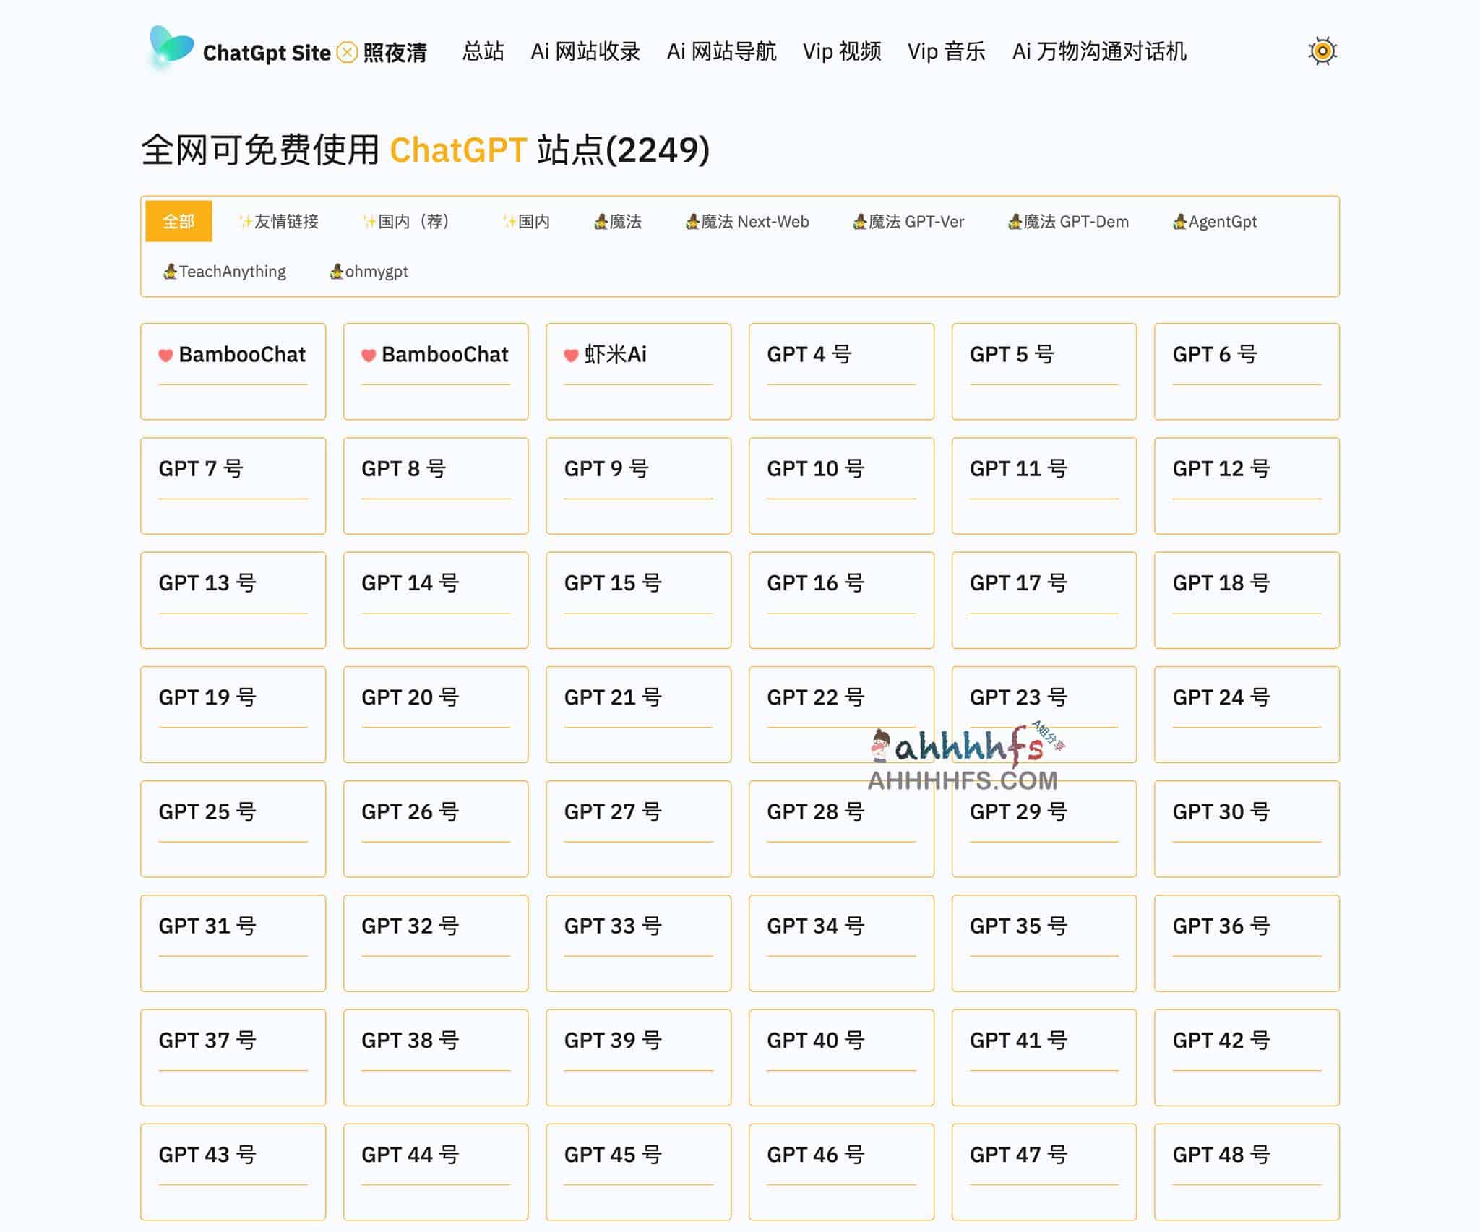Click the circular icon next to 照夜清
The width and height of the screenshot is (1480, 1232).
click(346, 51)
